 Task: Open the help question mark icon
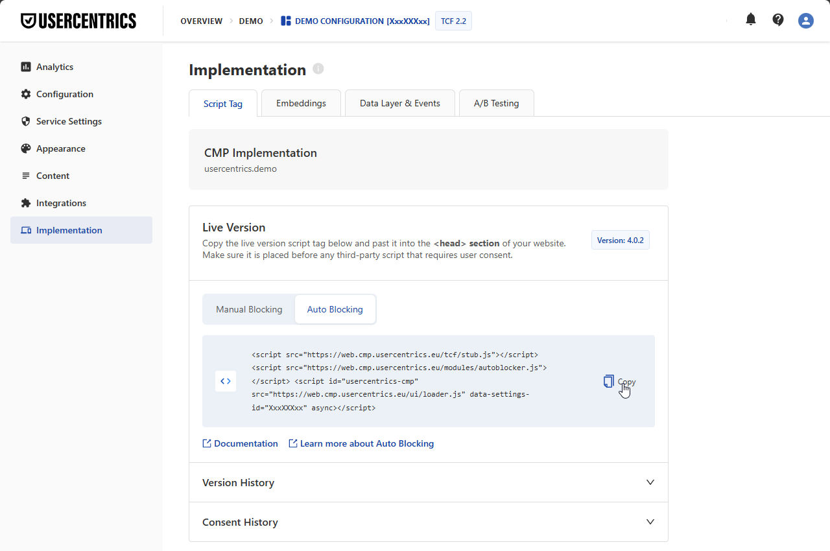click(778, 20)
